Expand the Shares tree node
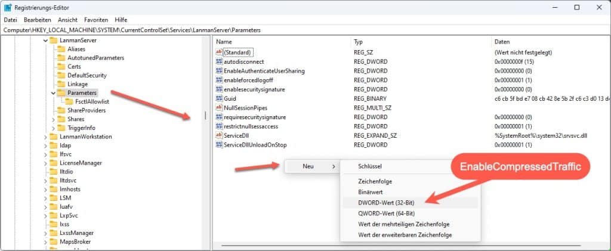 point(53,119)
